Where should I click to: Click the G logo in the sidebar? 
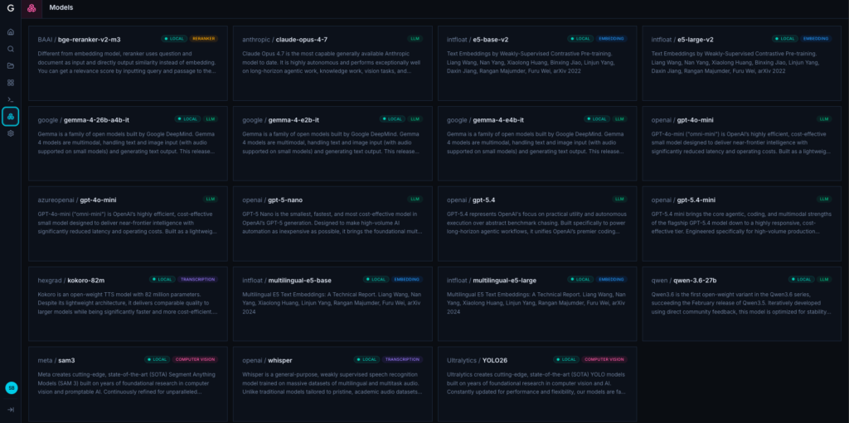[x=10, y=8]
